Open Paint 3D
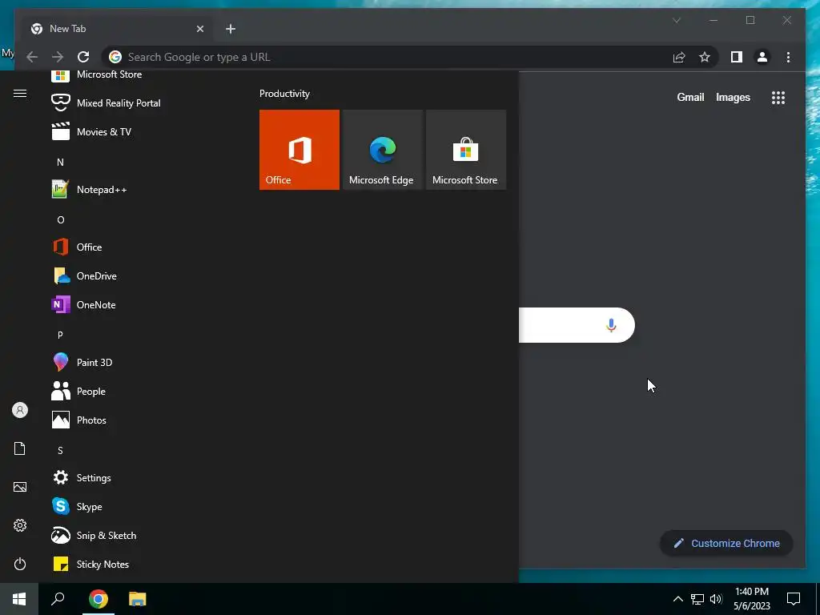This screenshot has width=820, height=615. tap(82, 362)
